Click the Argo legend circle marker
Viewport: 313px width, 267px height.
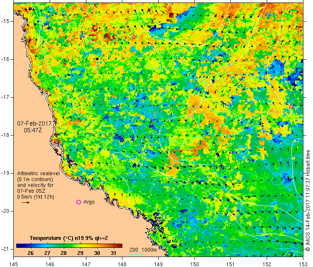pyautogui.click(x=78, y=202)
